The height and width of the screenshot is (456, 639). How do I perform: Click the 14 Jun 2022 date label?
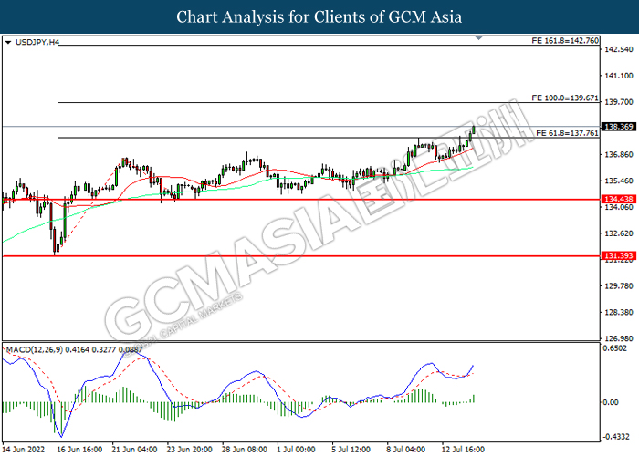coord(23,450)
